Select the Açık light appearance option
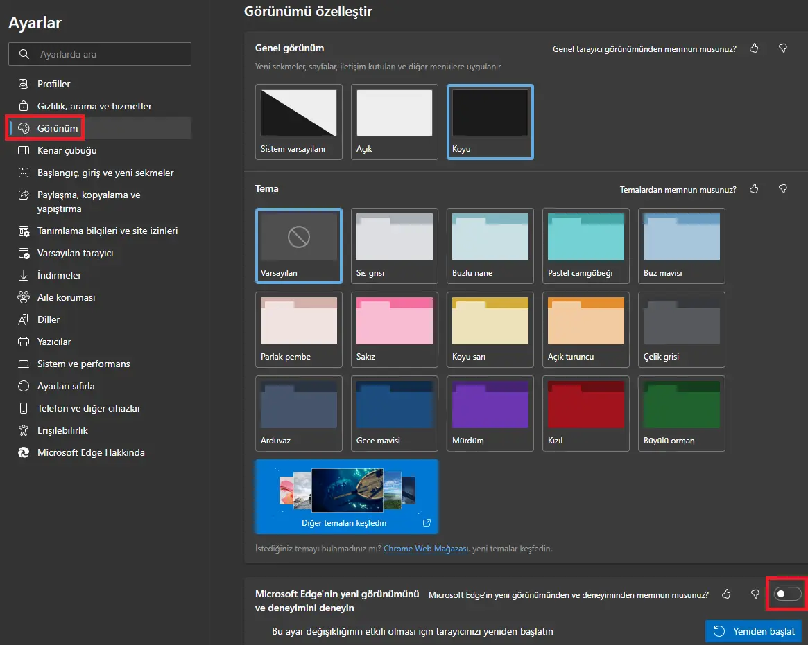Screen dimensions: 808x645 pyautogui.click(x=395, y=122)
